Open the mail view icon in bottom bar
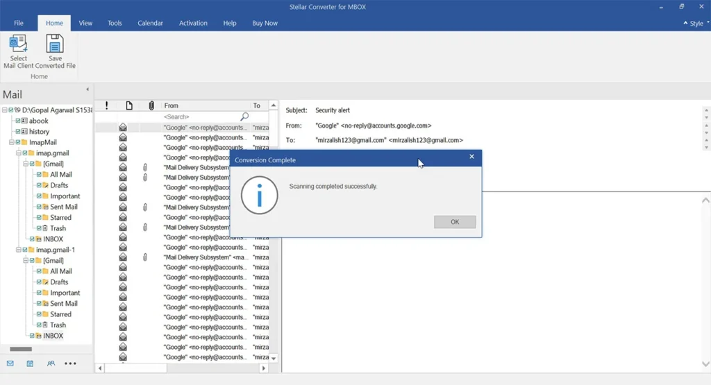This screenshot has width=711, height=385. [10, 363]
